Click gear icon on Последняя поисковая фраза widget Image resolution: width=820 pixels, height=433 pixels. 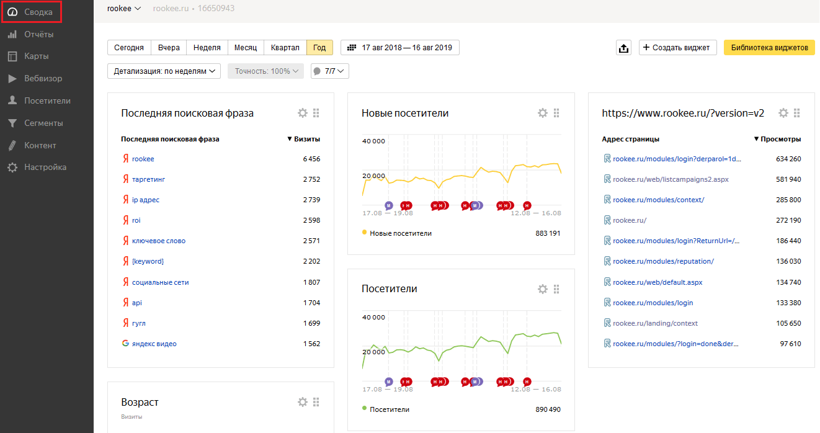[x=302, y=113]
